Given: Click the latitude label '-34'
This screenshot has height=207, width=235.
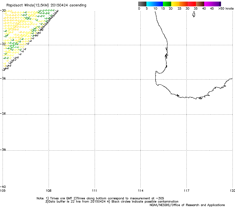Looking at the screenshot, I should [3, 78].
